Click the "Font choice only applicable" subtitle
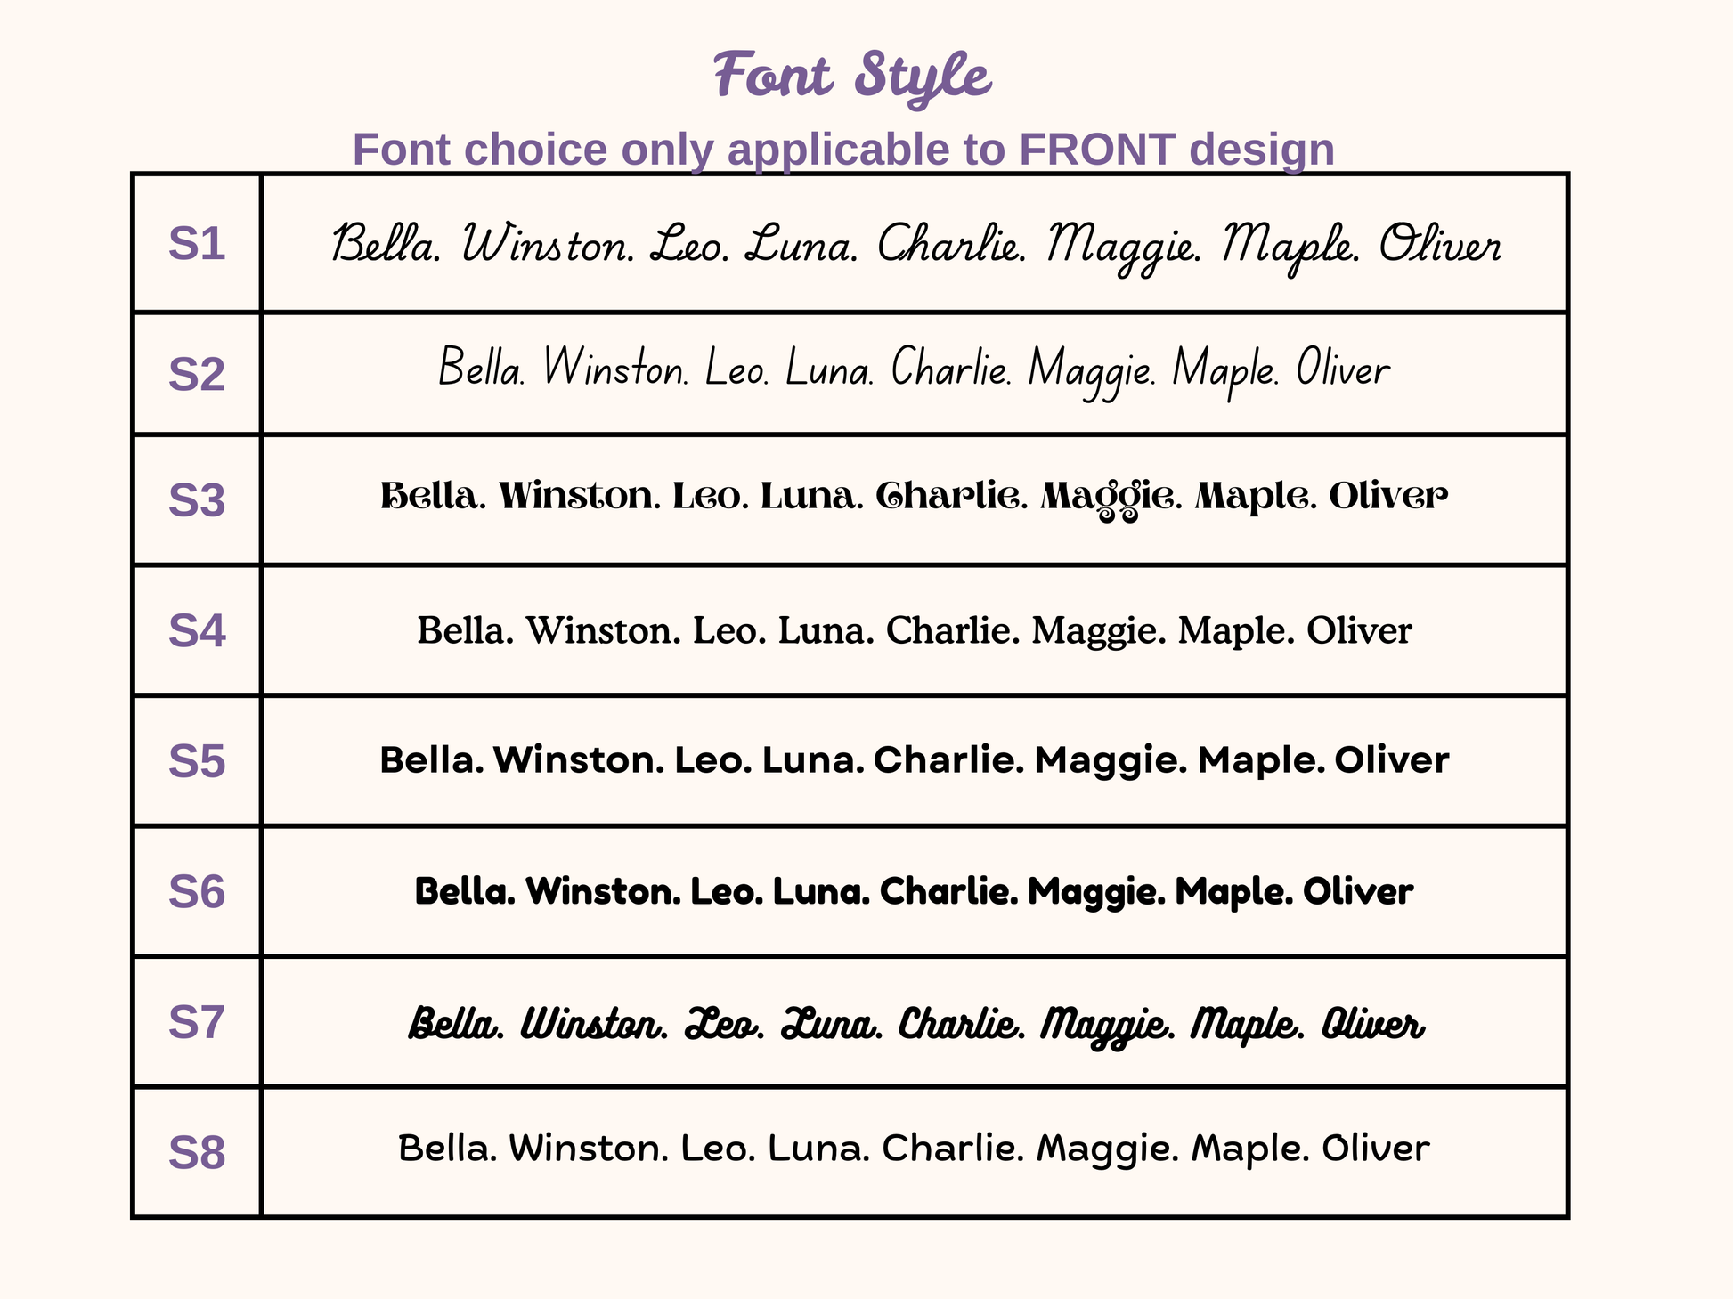This screenshot has height=1299, width=1733. [843, 149]
